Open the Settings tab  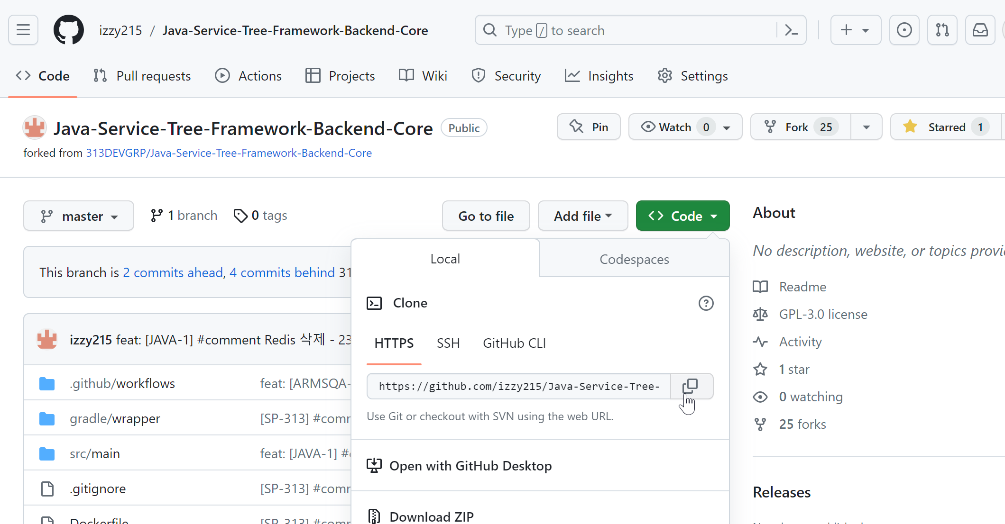tap(692, 76)
